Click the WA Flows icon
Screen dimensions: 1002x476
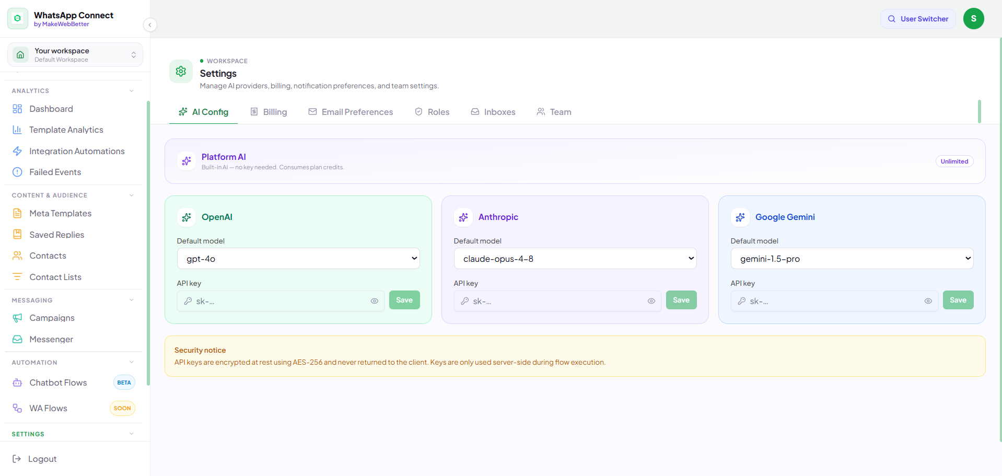pyautogui.click(x=17, y=408)
